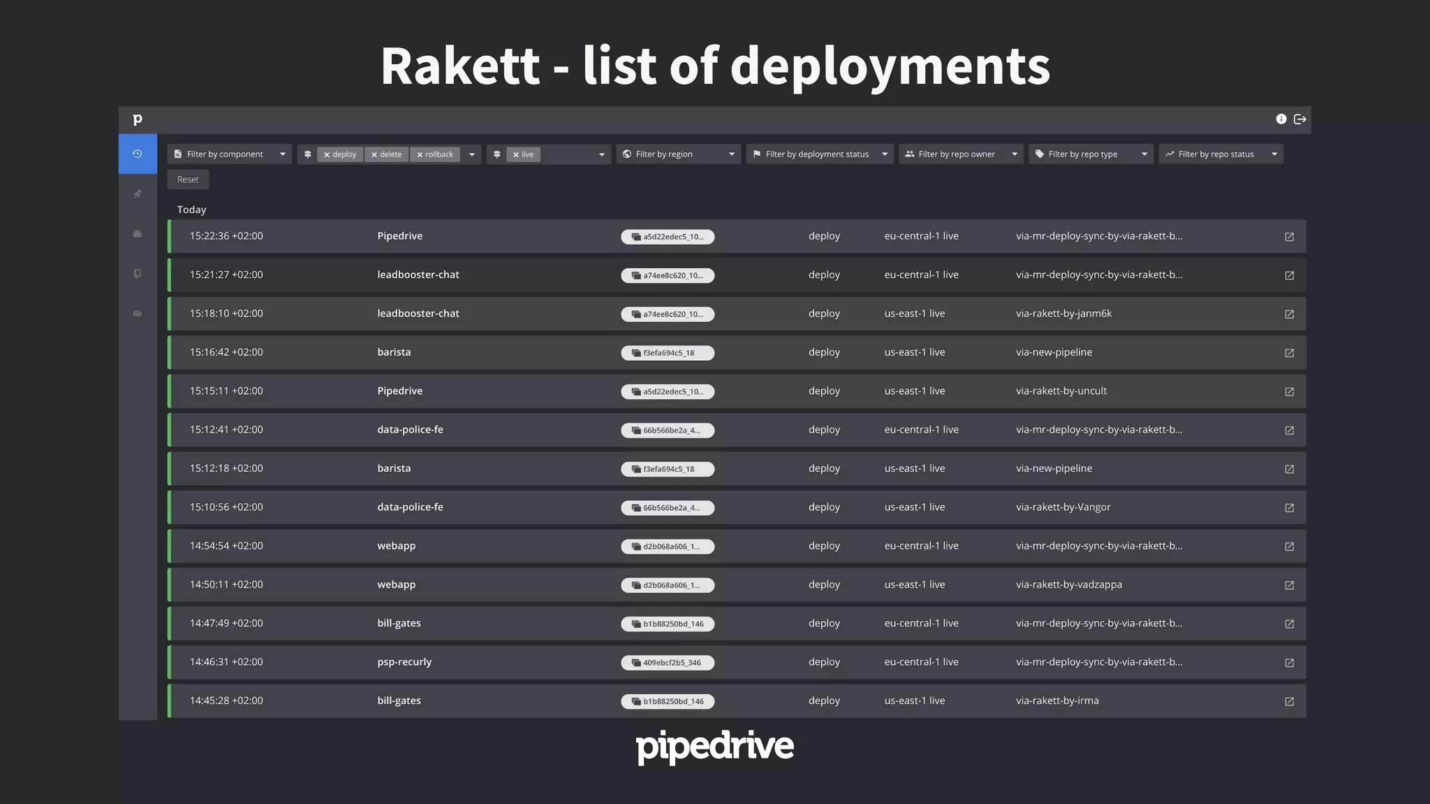The height and width of the screenshot is (804, 1430).
Task: Open external link for 15:10:56 data-police-fe row
Action: [1290, 507]
